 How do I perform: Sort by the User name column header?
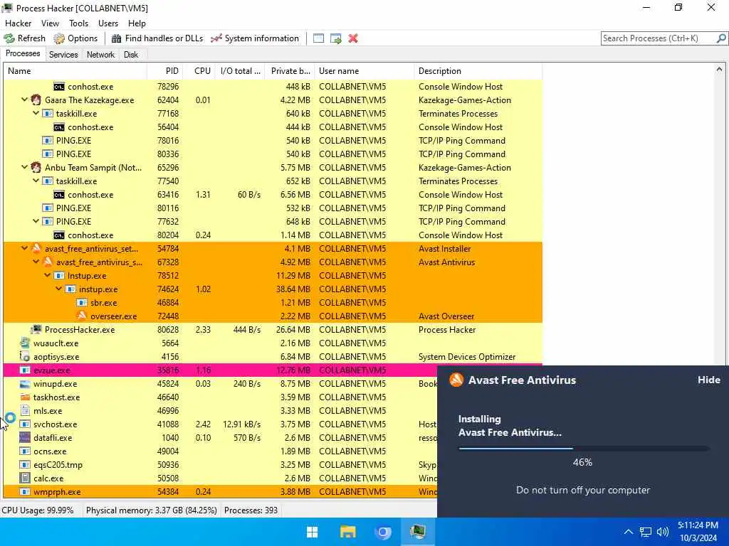[x=364, y=71]
